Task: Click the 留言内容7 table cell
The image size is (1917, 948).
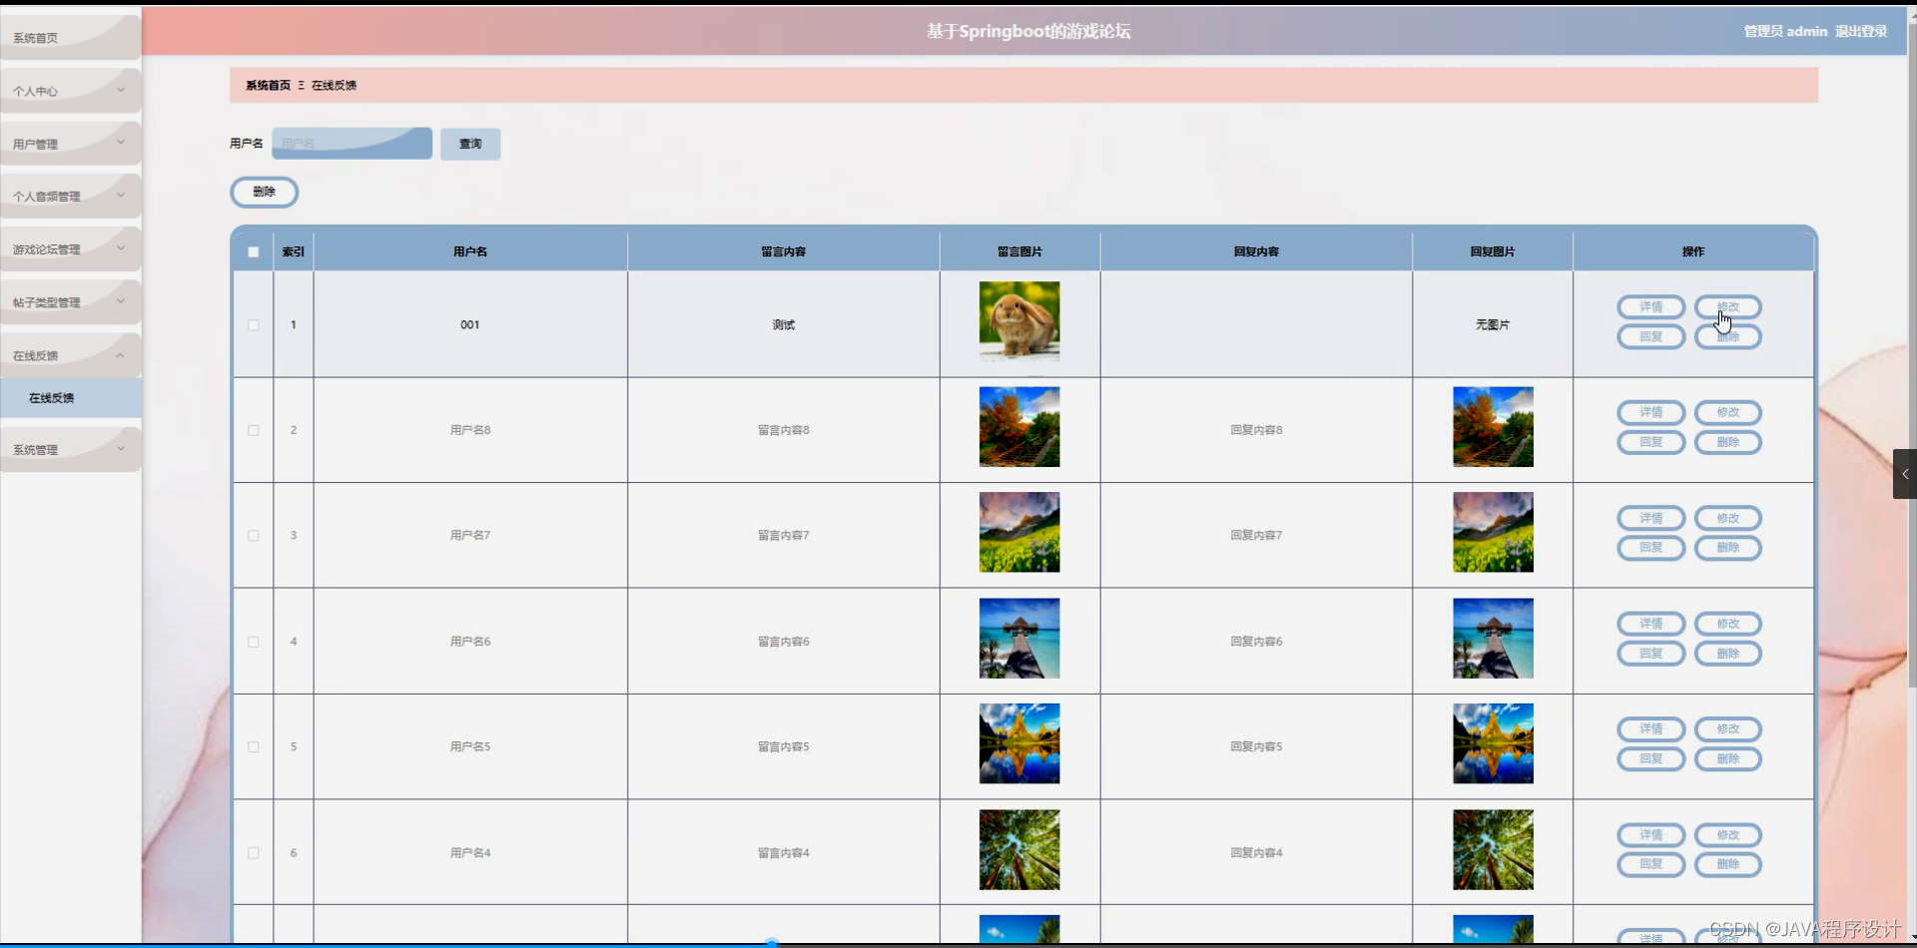Action: pyautogui.click(x=784, y=536)
